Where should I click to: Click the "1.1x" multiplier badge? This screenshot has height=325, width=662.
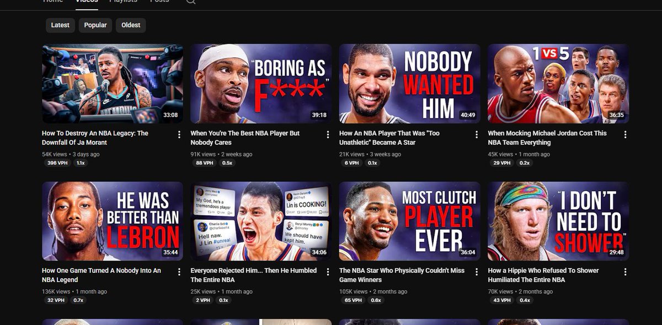click(81, 163)
